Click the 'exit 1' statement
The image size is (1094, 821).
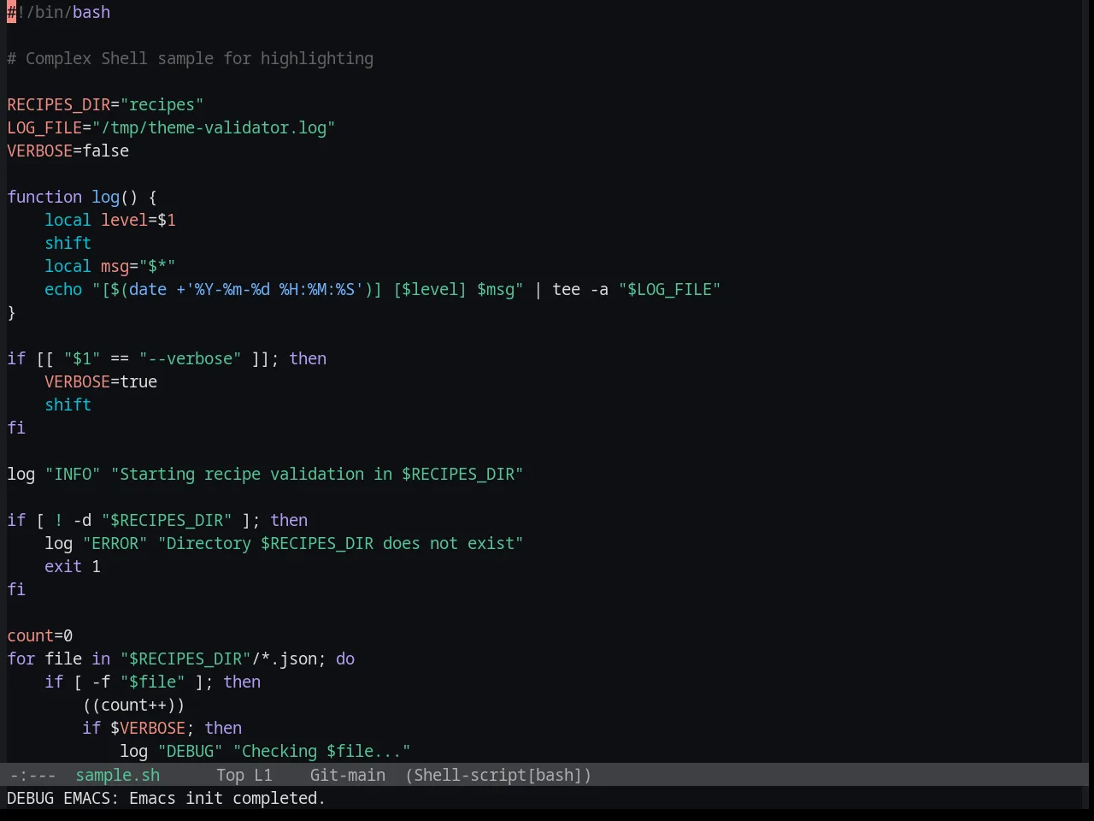pyautogui.click(x=73, y=566)
